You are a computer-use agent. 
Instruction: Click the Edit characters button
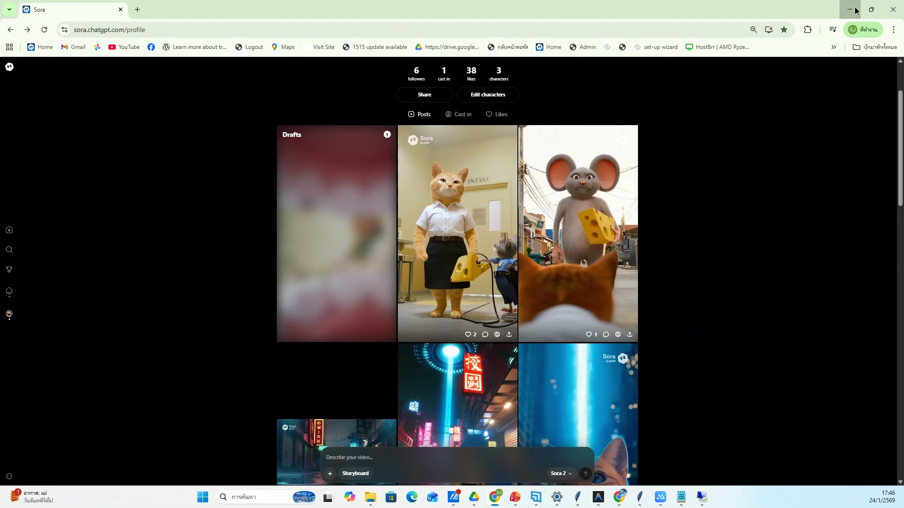pyautogui.click(x=488, y=95)
